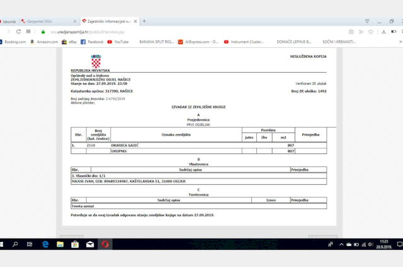This screenshot has height=267, width=403.
Task: Click the Z-6742/2019 journal number
Action: click(x=115, y=99)
